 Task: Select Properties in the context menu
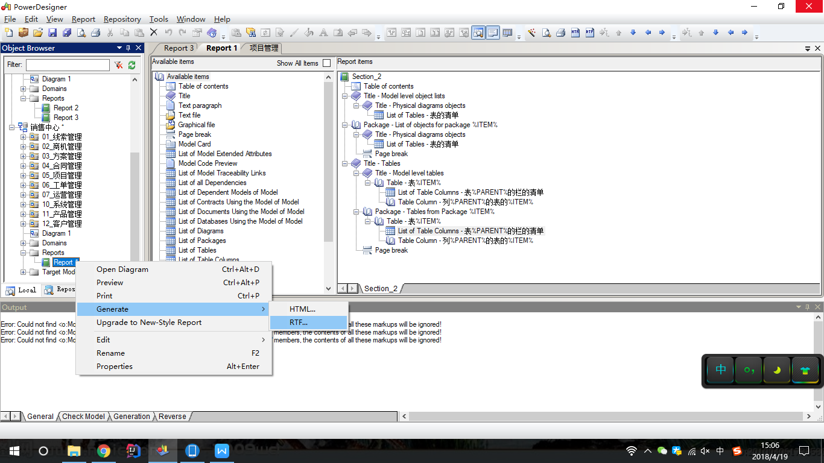click(174, 367)
